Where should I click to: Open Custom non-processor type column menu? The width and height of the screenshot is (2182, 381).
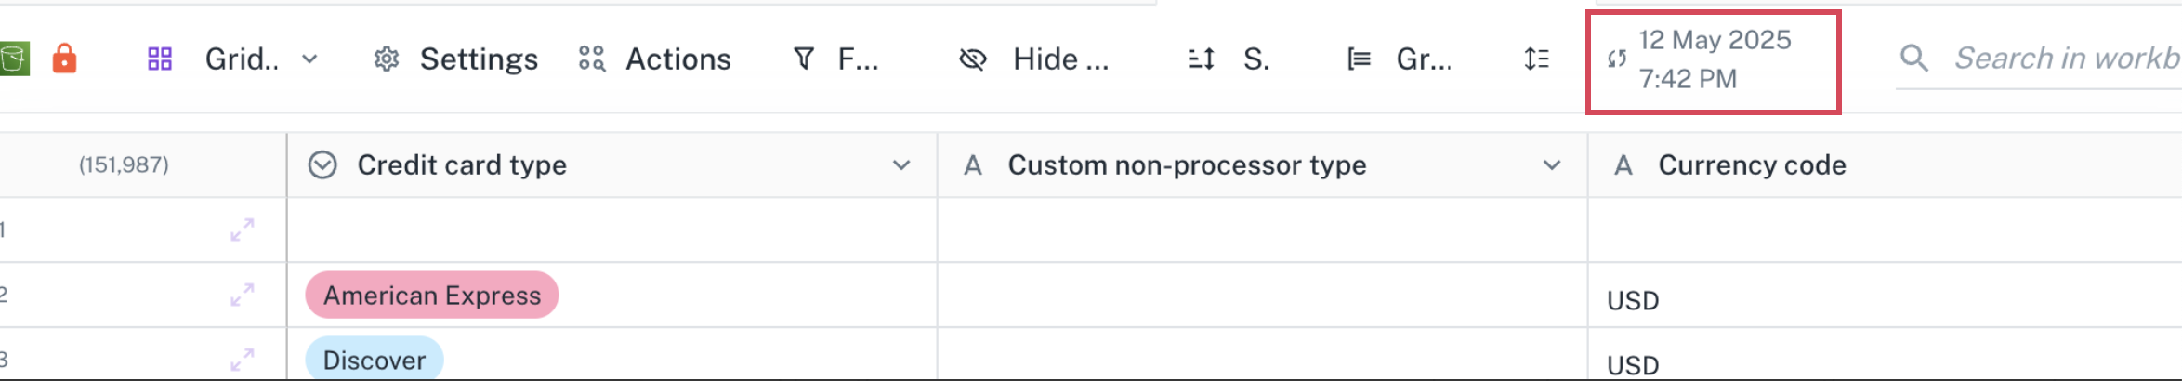1552,165
